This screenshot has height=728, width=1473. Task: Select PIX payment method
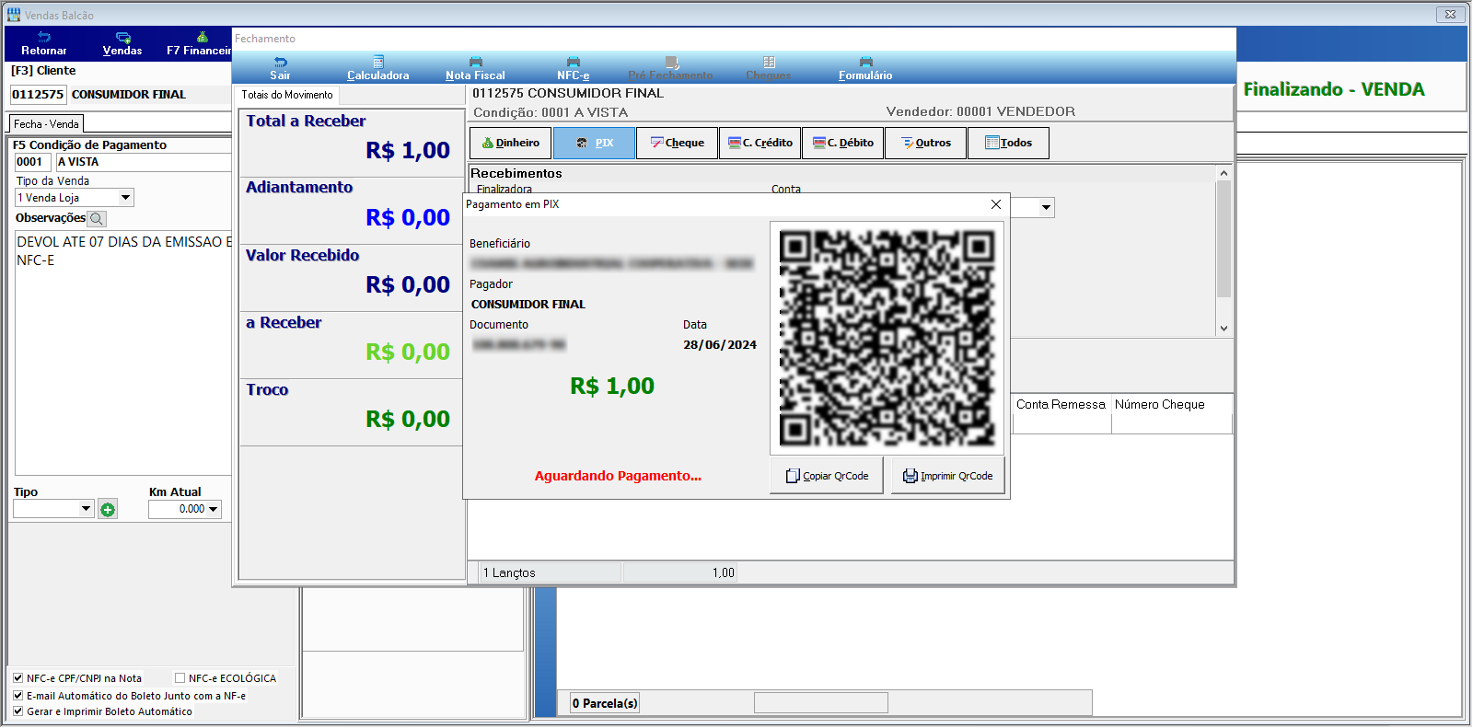coord(594,143)
